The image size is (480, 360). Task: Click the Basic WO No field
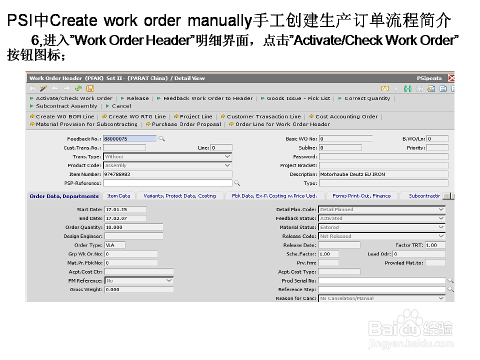tap(345, 138)
